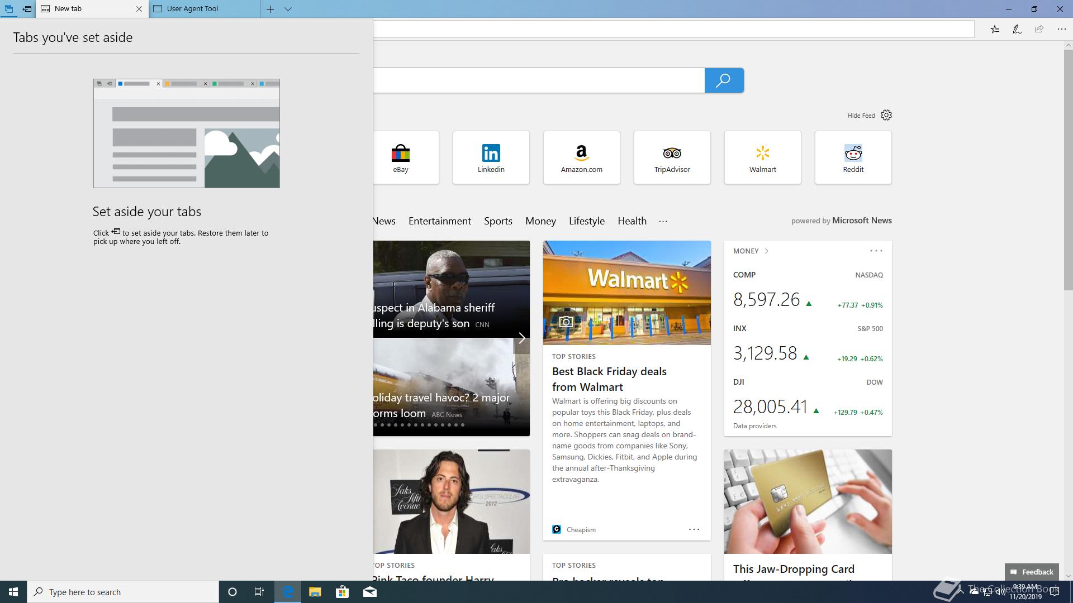Open the man in a black suit photo thumbnail
Image resolution: width=1073 pixels, height=603 pixels.
point(452,501)
